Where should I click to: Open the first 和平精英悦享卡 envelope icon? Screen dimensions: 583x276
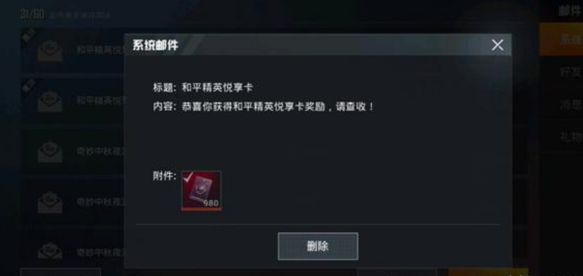click(50, 50)
